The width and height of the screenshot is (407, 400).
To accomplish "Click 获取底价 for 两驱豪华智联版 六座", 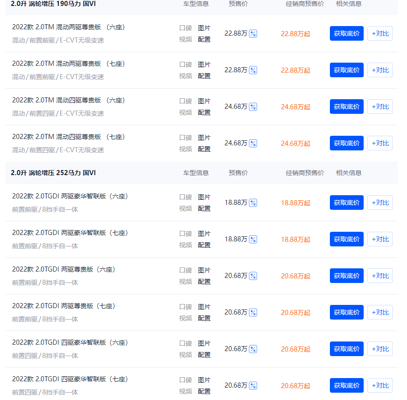I will pyautogui.click(x=346, y=203).
